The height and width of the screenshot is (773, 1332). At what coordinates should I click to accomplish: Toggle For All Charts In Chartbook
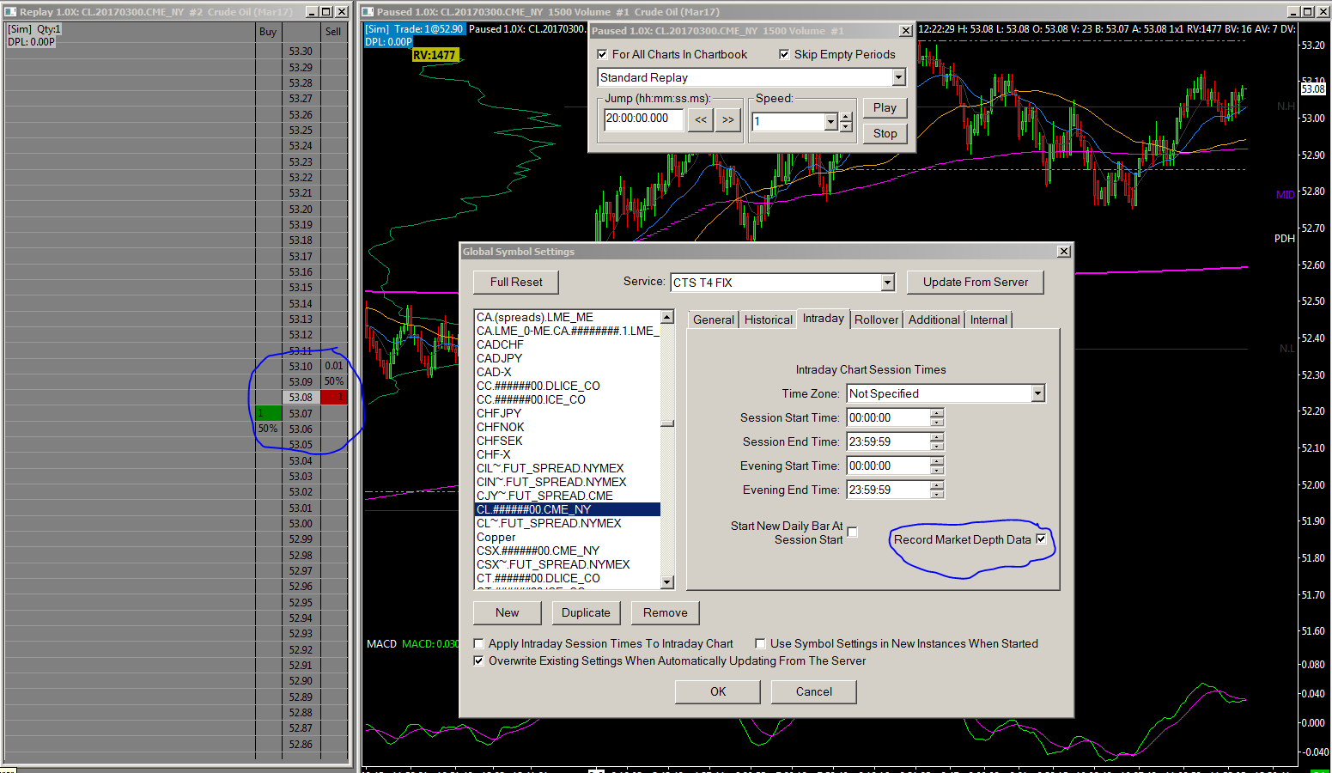pos(602,54)
